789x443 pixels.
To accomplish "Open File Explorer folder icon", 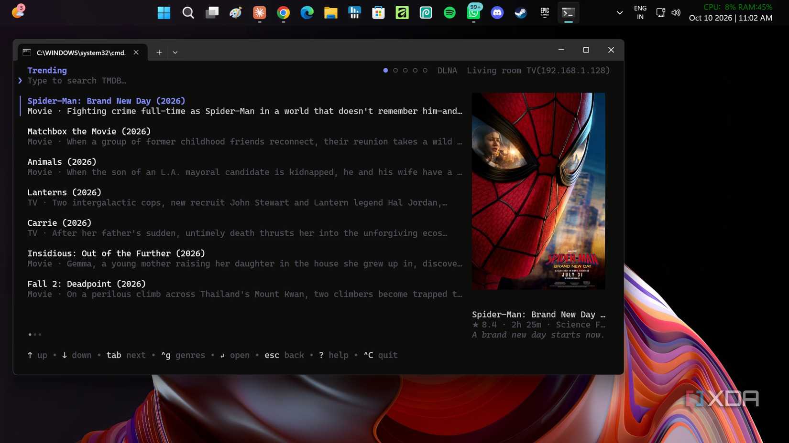I will pyautogui.click(x=330, y=13).
